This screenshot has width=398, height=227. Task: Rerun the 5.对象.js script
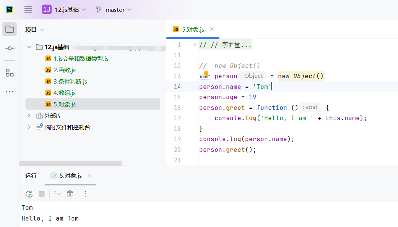pos(29,194)
